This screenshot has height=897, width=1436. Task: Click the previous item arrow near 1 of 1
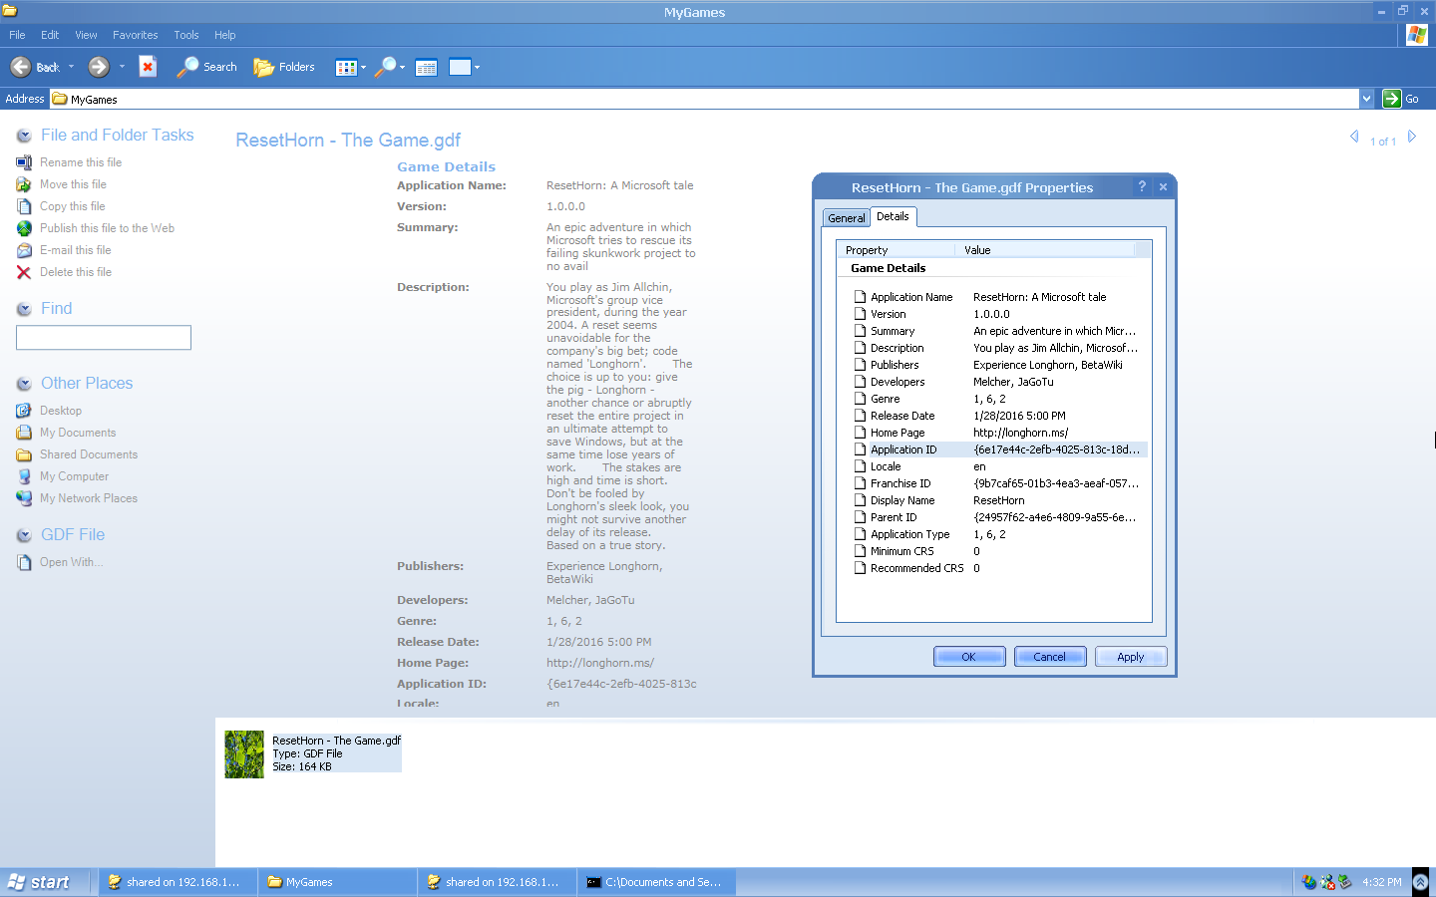point(1354,137)
